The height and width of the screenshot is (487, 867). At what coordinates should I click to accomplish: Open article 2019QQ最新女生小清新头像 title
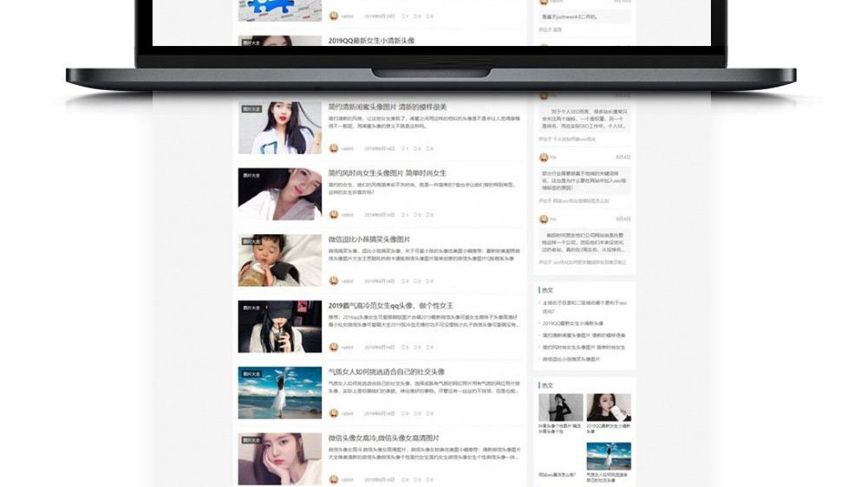372,41
